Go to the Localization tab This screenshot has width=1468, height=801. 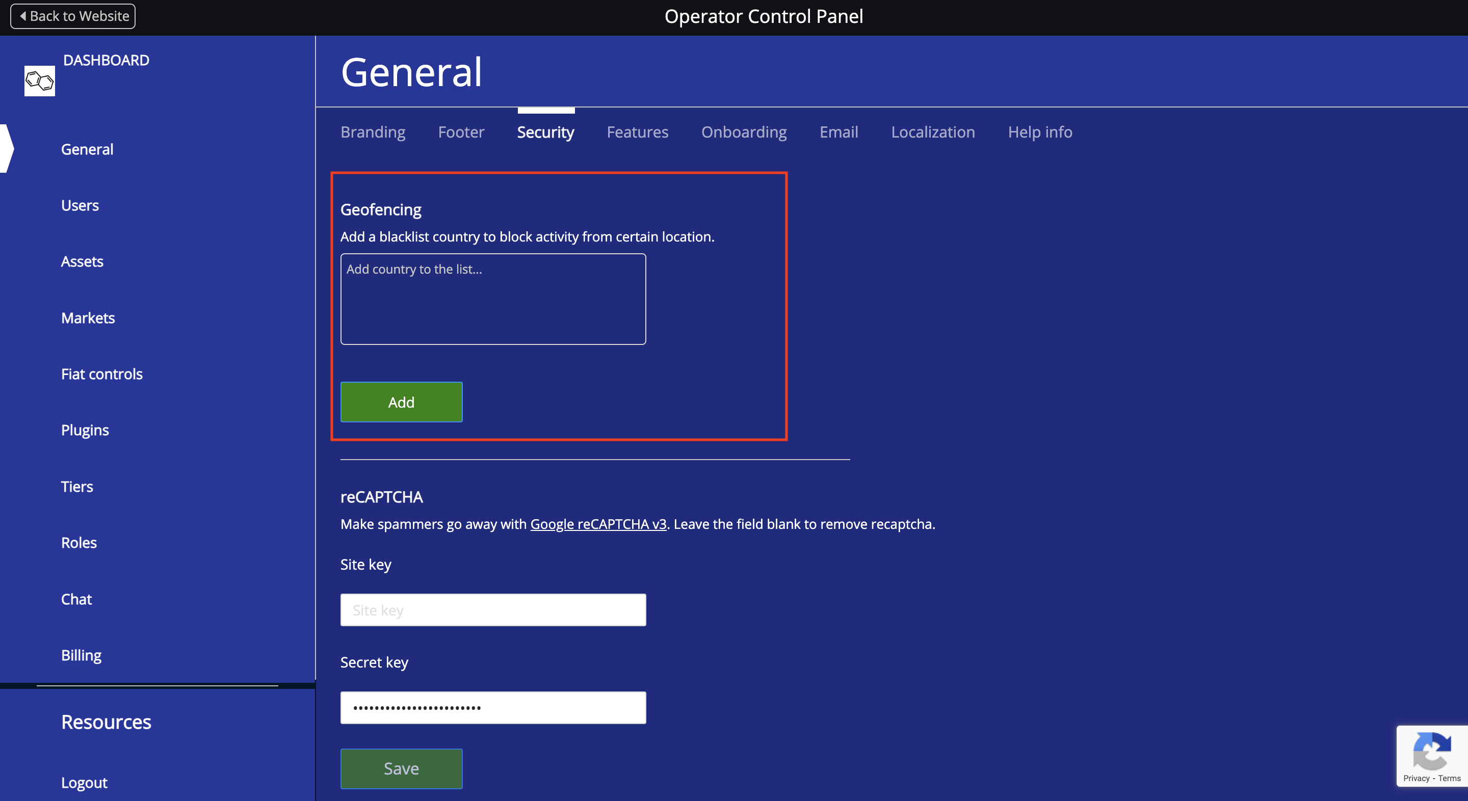(x=932, y=132)
